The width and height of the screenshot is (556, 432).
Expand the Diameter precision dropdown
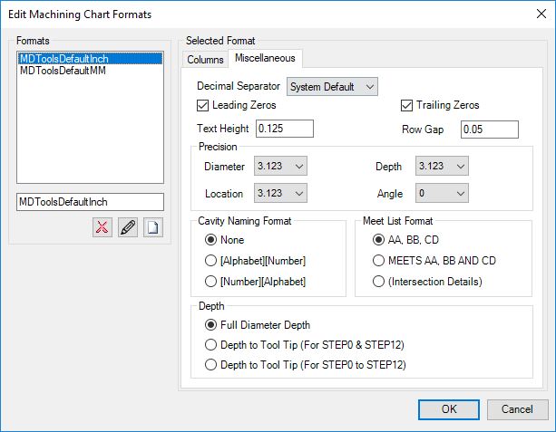(x=280, y=166)
